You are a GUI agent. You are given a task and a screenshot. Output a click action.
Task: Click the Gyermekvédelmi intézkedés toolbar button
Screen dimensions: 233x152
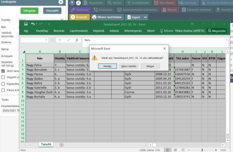click(137, 10)
